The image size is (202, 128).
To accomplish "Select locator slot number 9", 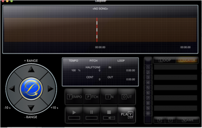I will (148, 108).
